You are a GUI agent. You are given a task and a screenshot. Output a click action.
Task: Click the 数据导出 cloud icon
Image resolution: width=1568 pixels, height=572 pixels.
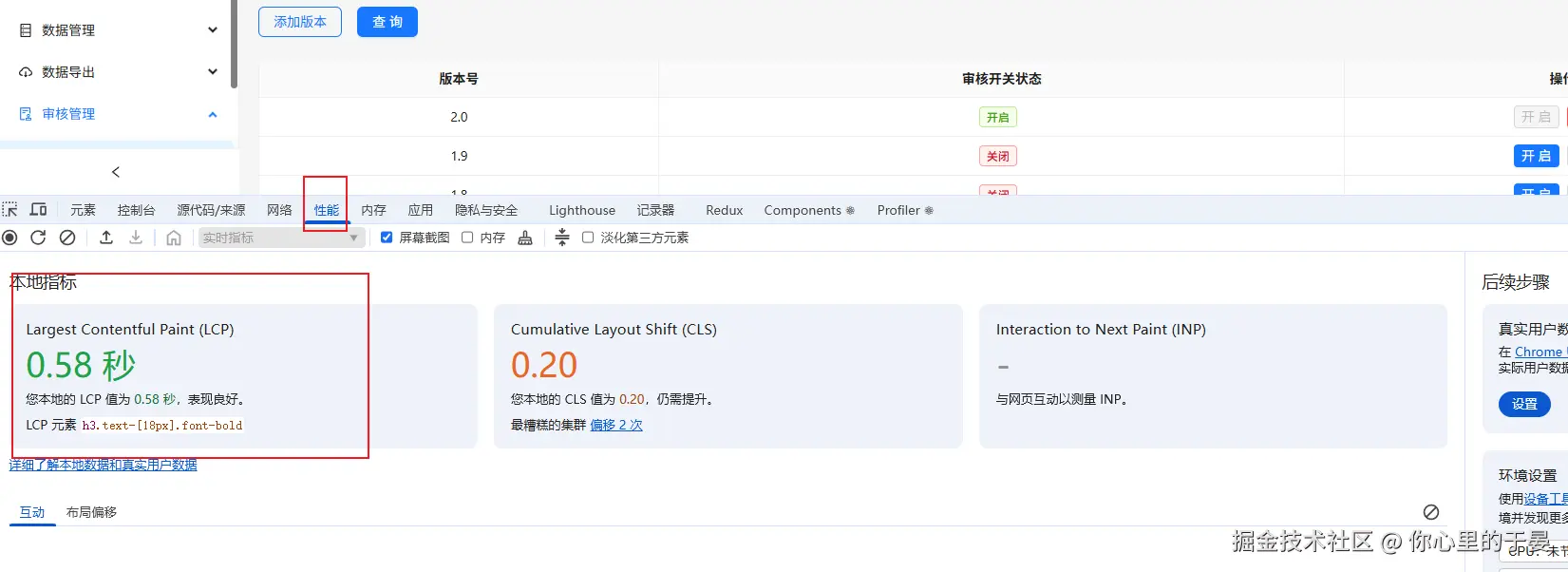coord(26,72)
